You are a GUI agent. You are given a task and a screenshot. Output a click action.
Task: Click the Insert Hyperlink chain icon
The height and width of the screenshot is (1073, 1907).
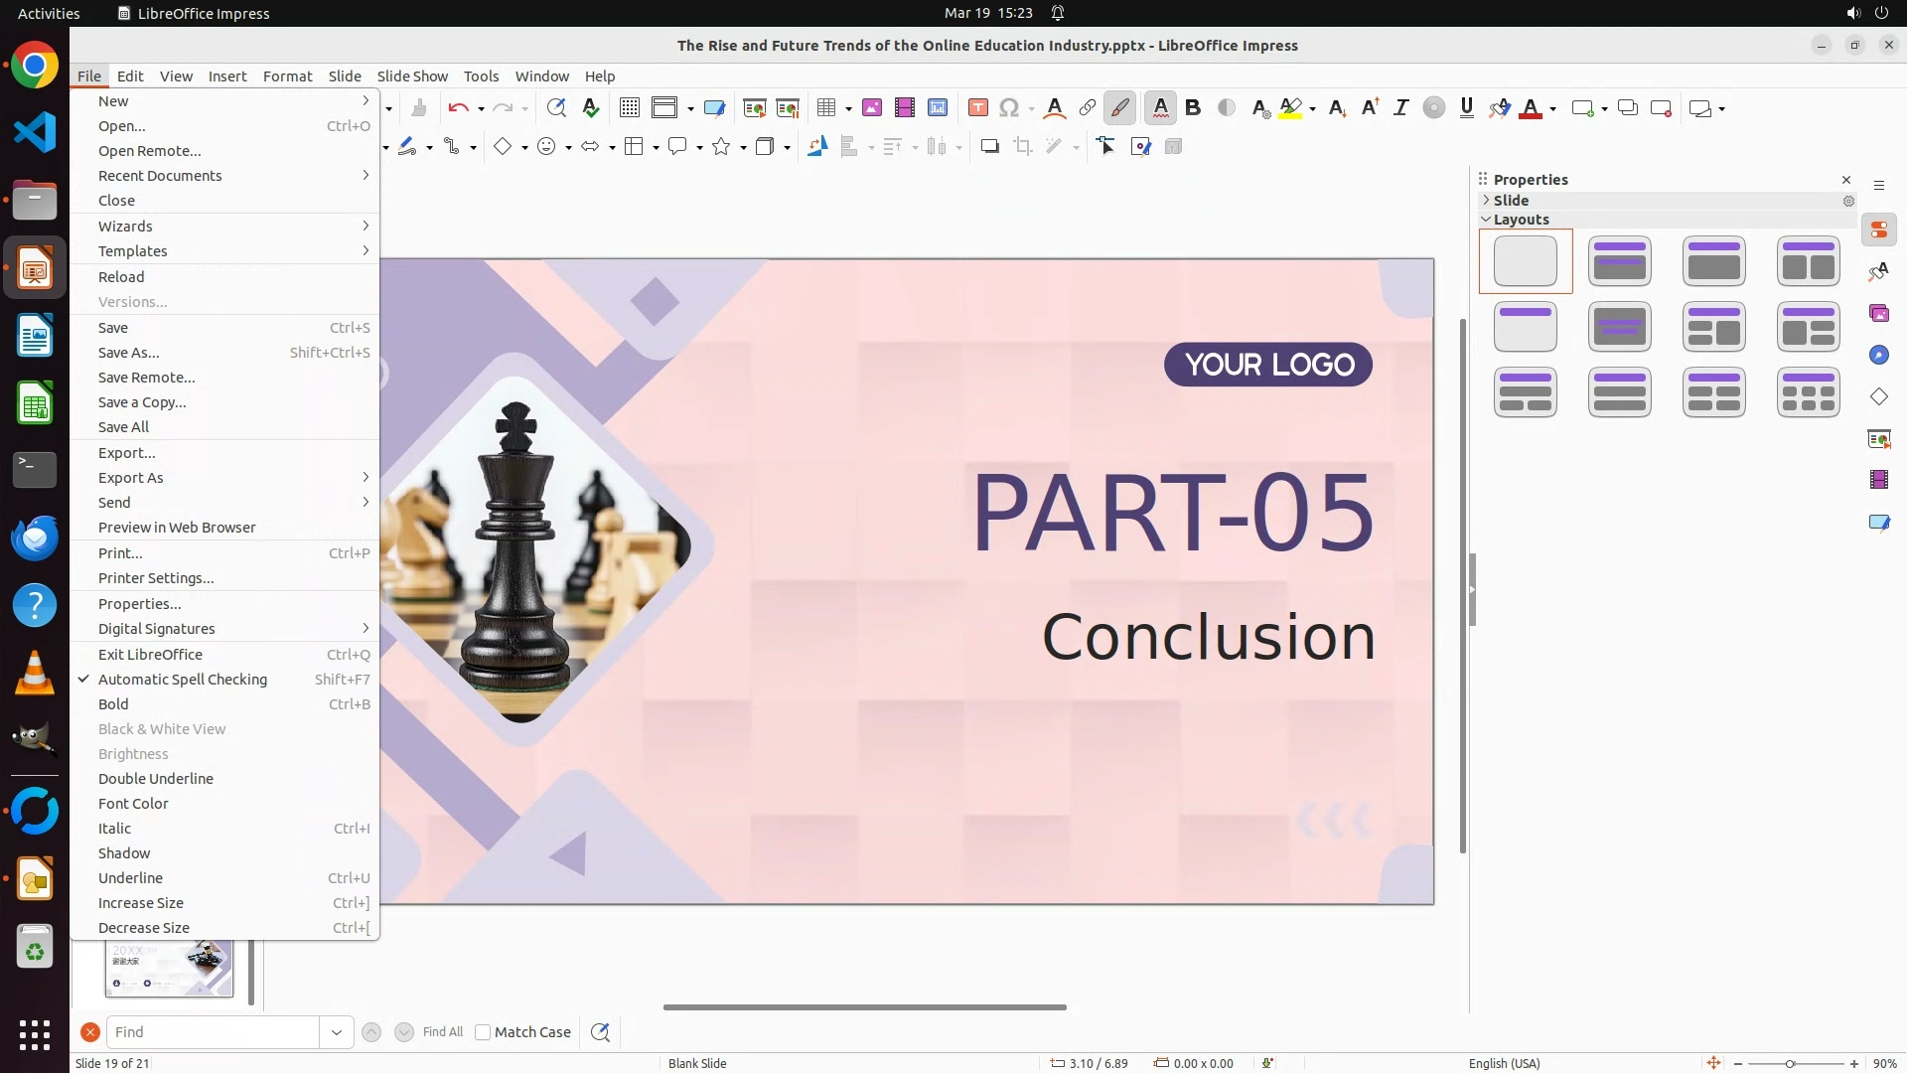[x=1088, y=108]
